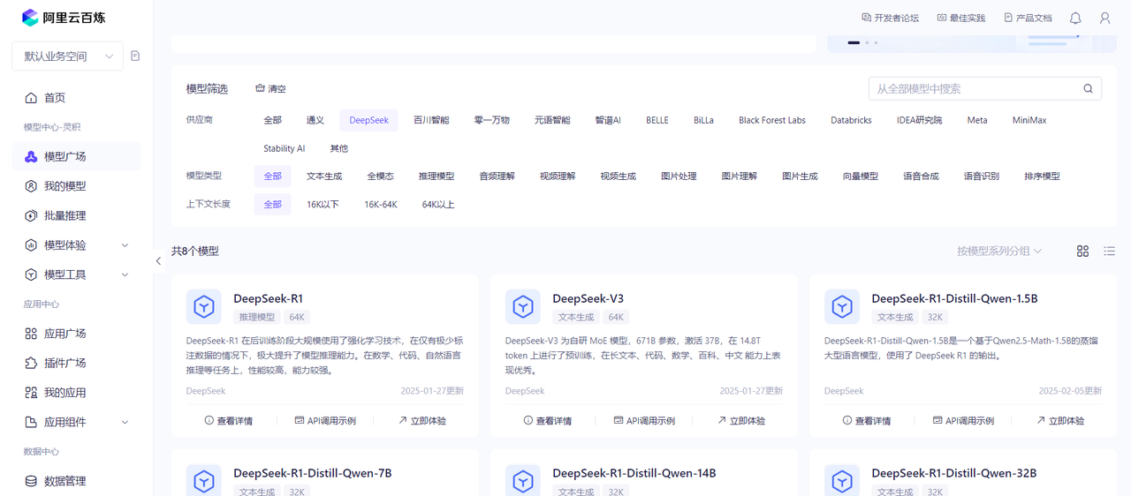Open 开发者论坛 in the top bar
Viewport: 1131px width, 496px height.
(890, 18)
